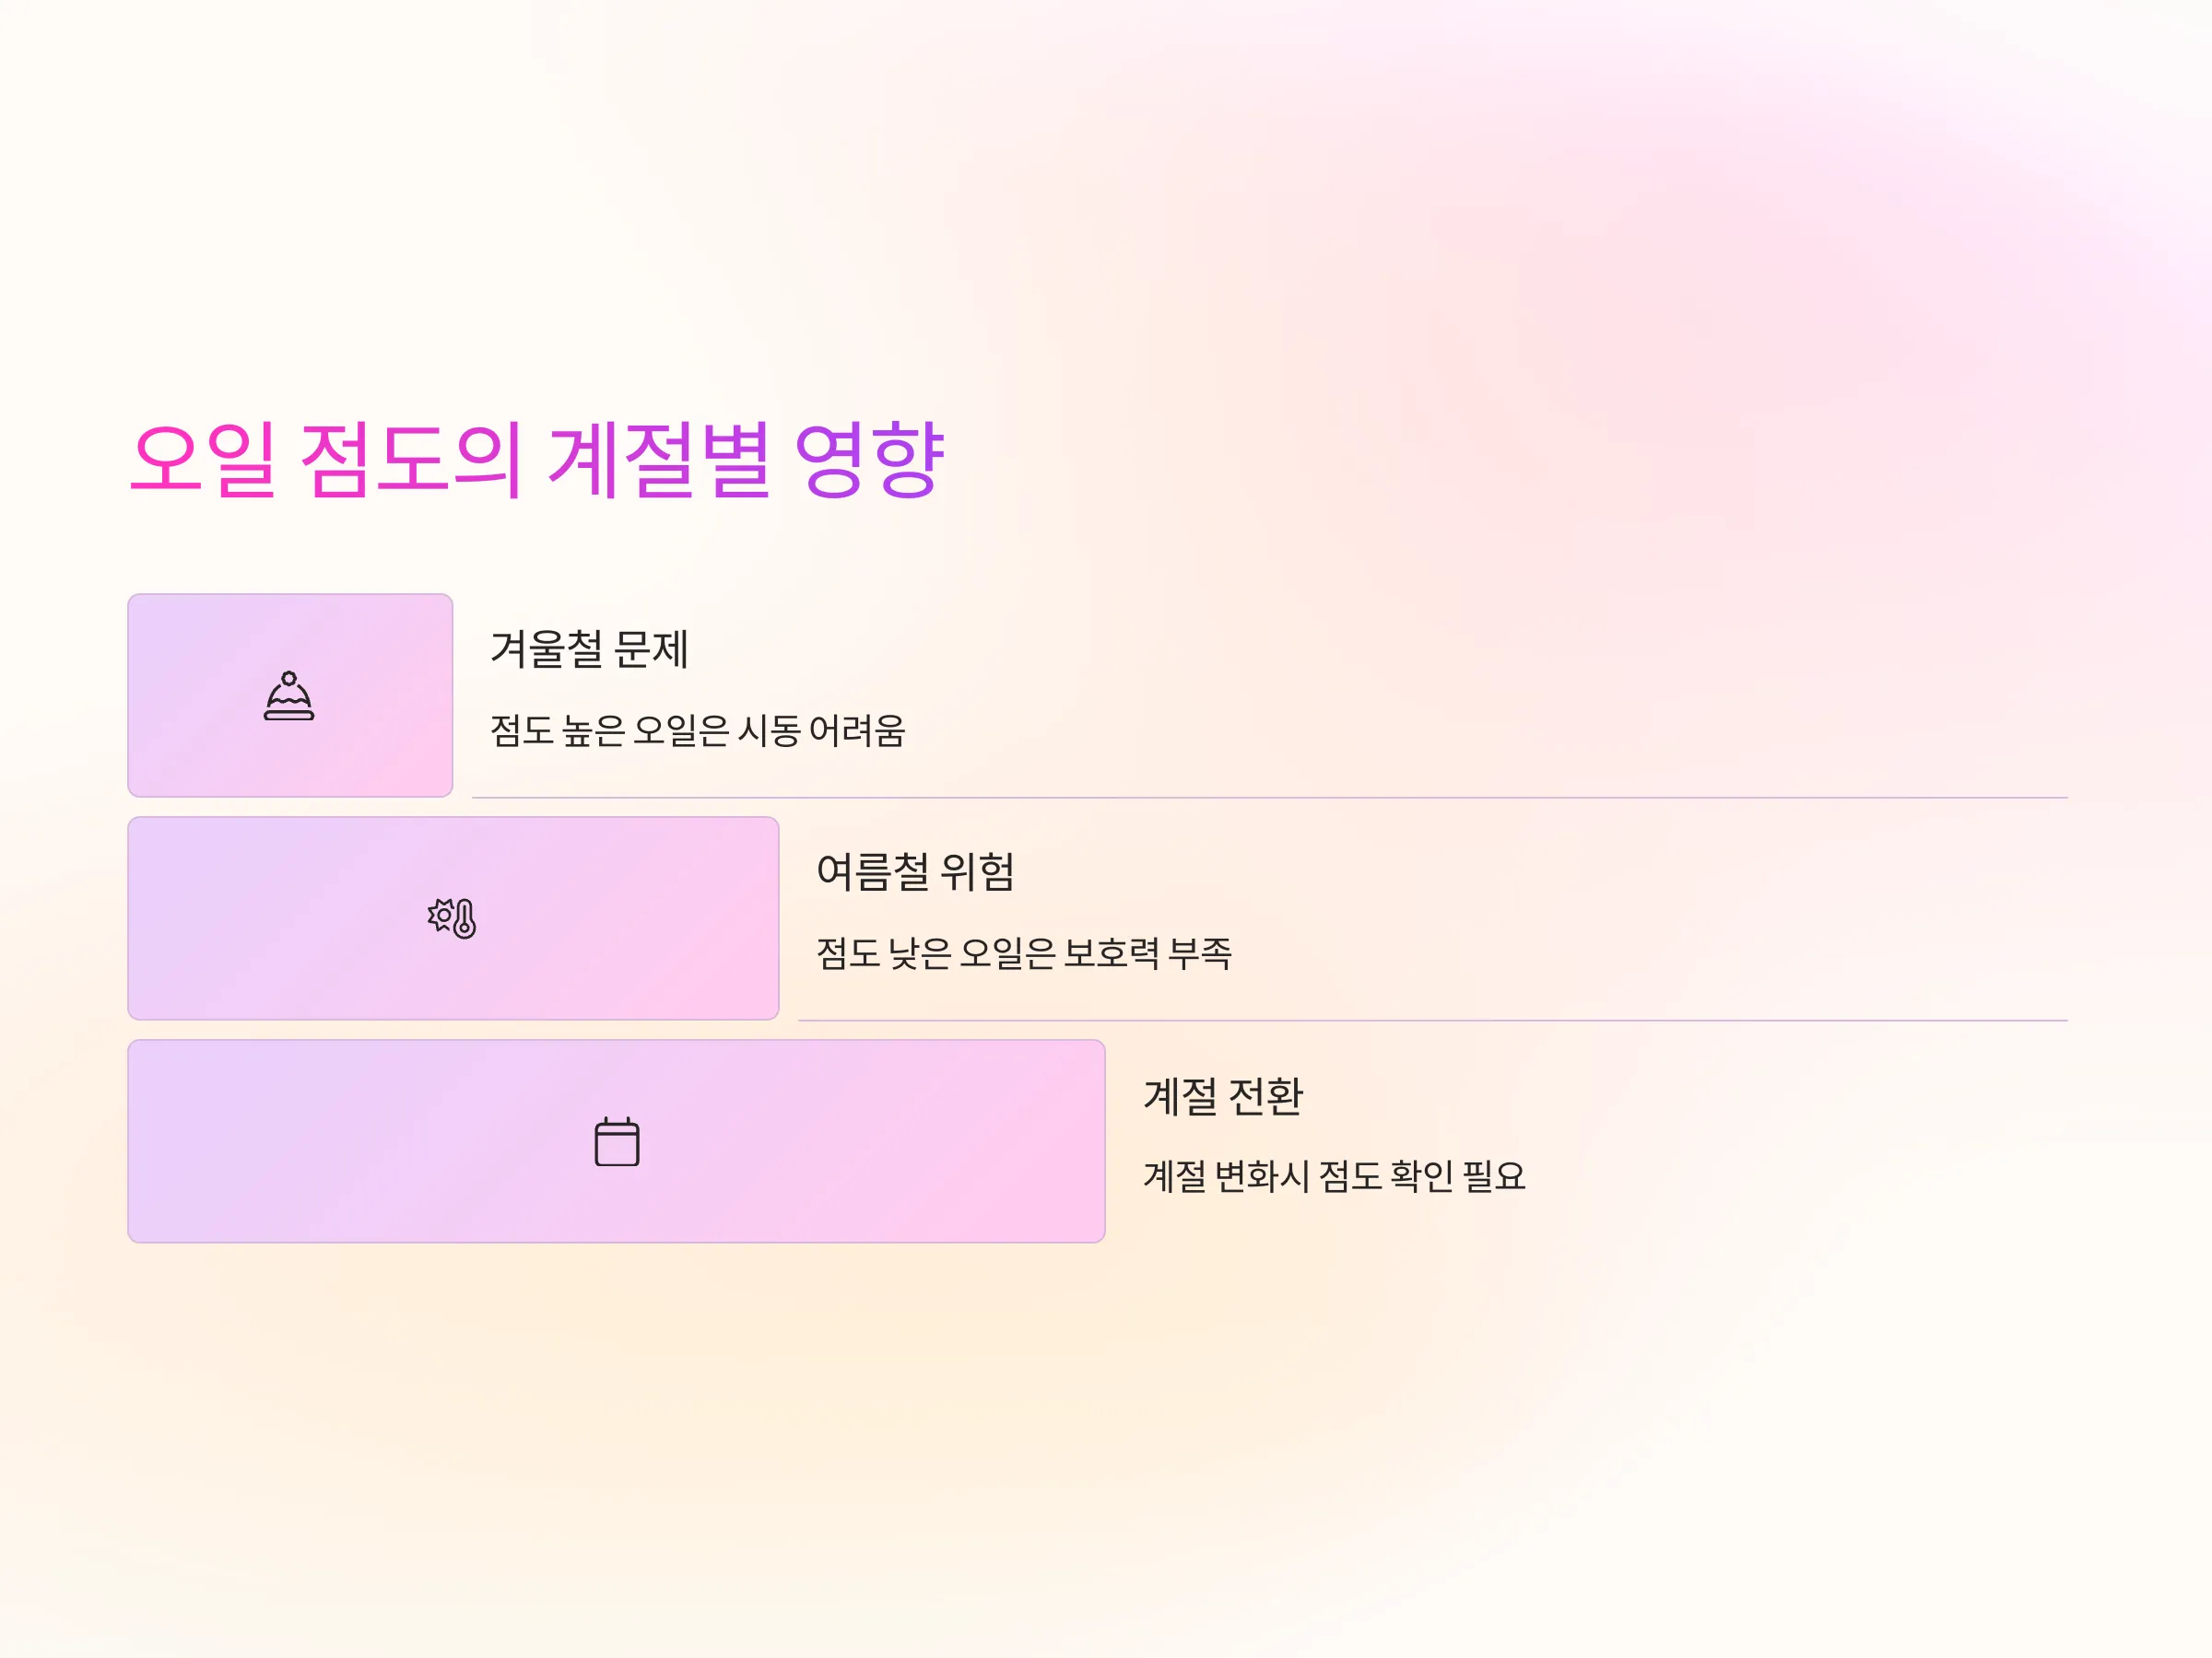Select the calendar icon
Viewport: 2212px width, 1658px height.
[x=617, y=1141]
